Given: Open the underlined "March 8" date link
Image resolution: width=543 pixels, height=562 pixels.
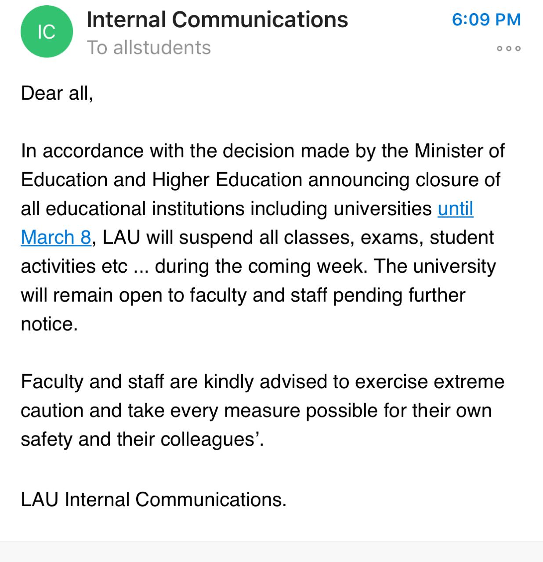Looking at the screenshot, I should click(x=56, y=238).
